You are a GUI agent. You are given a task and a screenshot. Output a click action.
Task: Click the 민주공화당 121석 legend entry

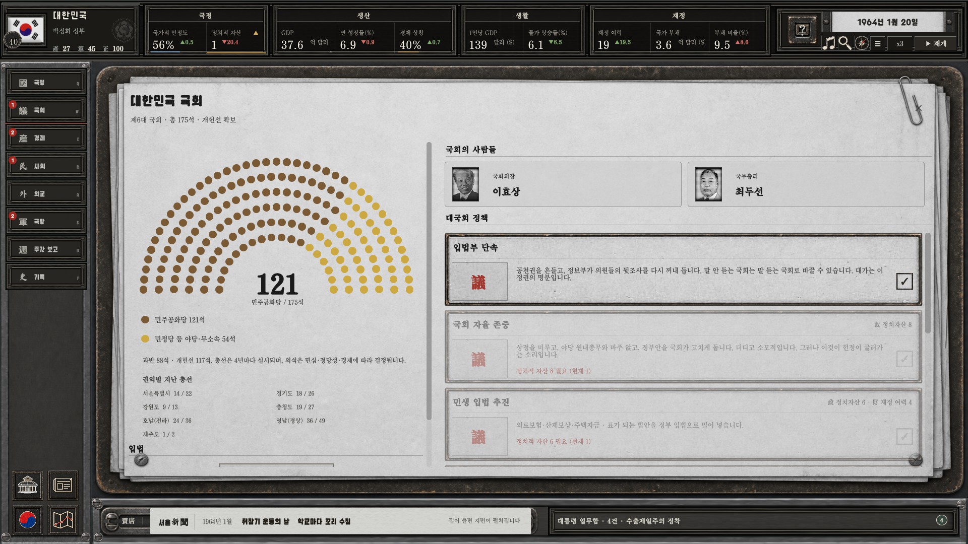(173, 320)
